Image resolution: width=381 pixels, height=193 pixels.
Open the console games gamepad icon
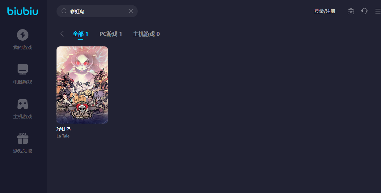coord(23,104)
